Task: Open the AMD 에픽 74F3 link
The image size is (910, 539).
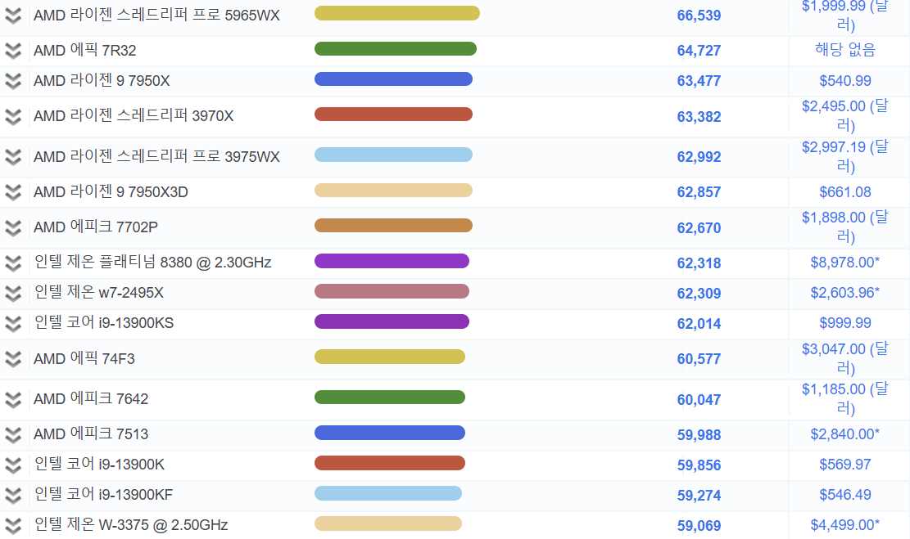Action: [x=84, y=359]
